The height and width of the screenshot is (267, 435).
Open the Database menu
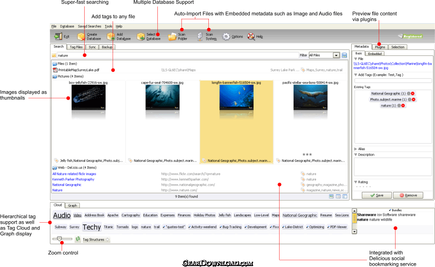pyautogui.click(x=67, y=27)
